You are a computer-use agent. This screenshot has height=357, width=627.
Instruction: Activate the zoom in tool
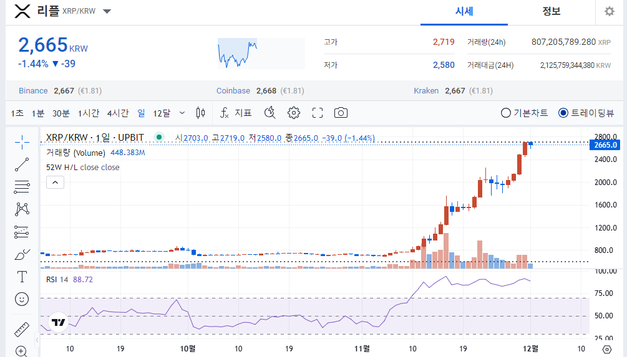[21, 351]
